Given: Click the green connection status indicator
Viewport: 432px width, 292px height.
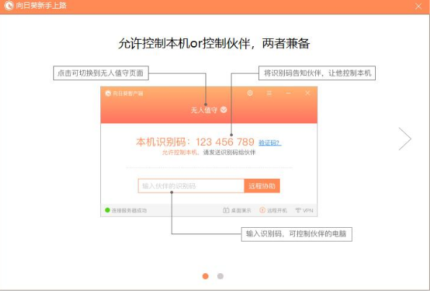Looking at the screenshot, I should (107, 211).
